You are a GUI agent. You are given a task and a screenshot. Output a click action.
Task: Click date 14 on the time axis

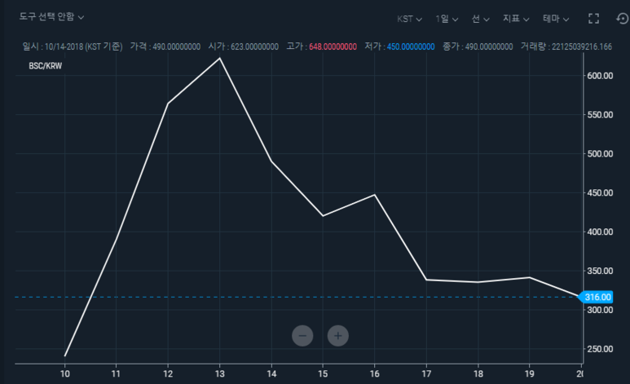271,374
